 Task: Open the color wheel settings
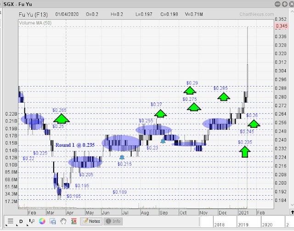pos(42,221)
